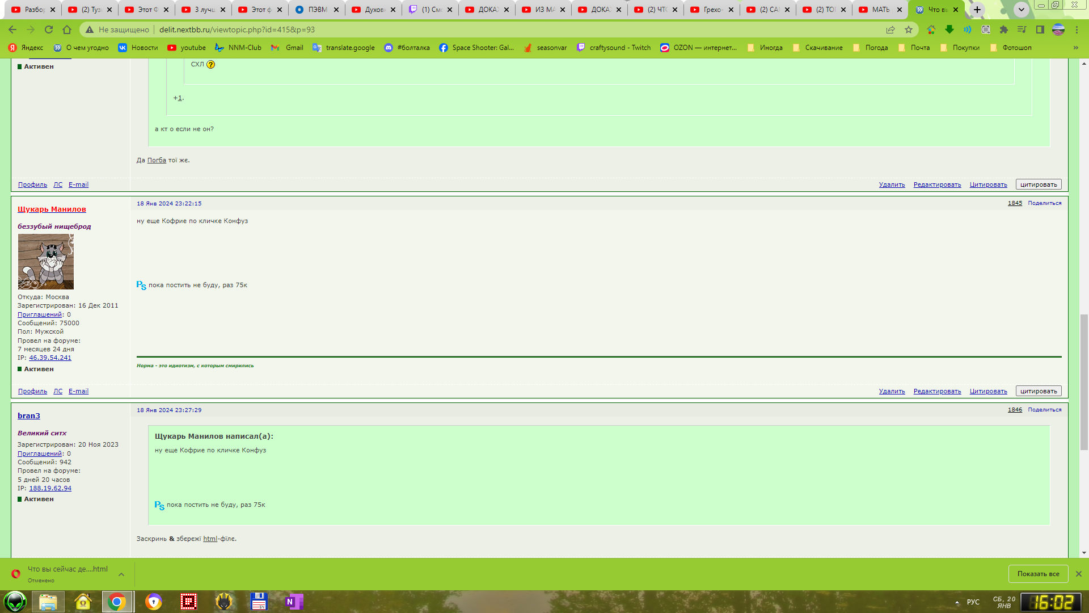The height and width of the screenshot is (613, 1089).
Task: Click the not secure warning icon
Action: pyautogui.click(x=90, y=30)
